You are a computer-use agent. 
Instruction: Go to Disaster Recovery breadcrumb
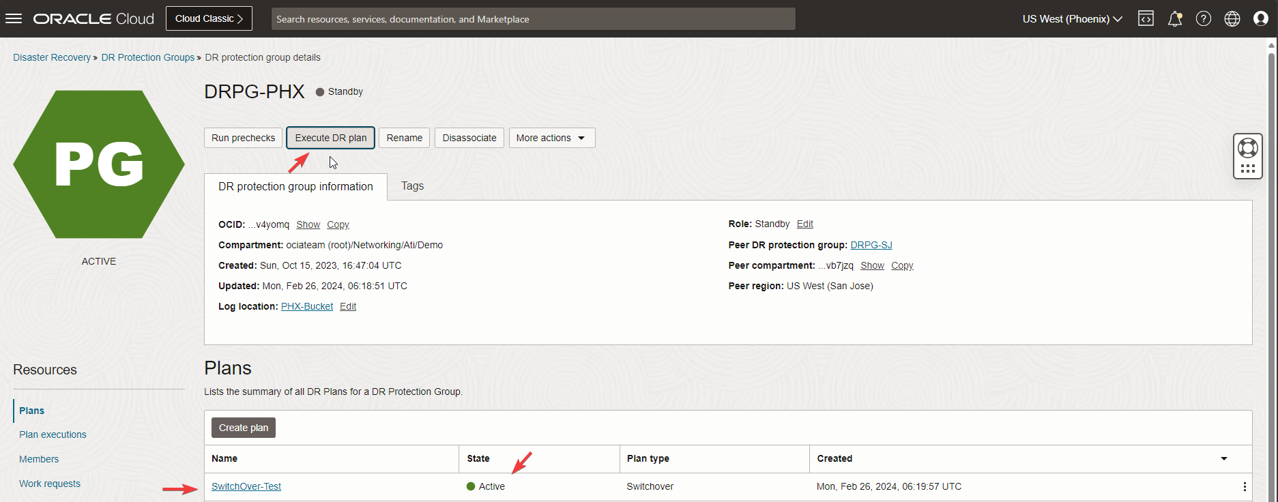tap(52, 57)
